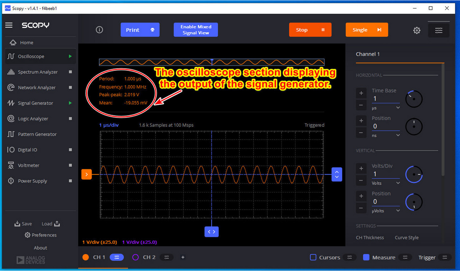460x271 pixels.
Task: Open Voltmeter instrument
Action: coord(41,165)
